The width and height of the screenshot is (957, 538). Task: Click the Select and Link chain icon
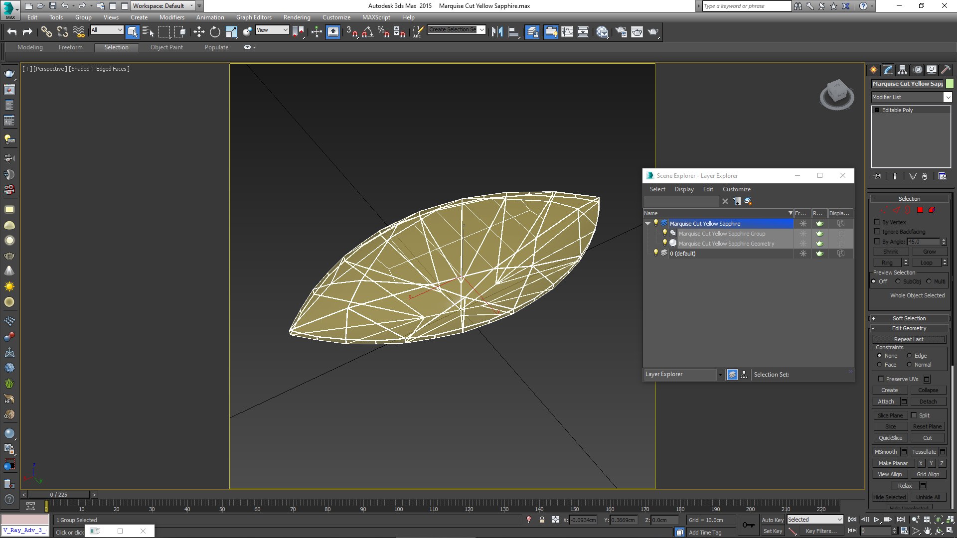point(46,32)
